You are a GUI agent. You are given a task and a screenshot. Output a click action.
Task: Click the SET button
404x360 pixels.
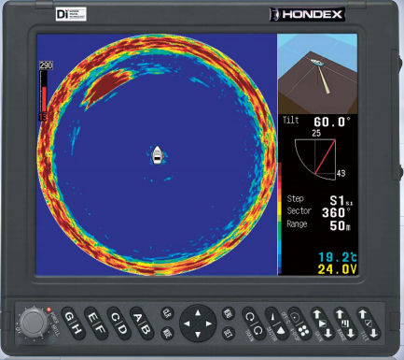click(228, 334)
